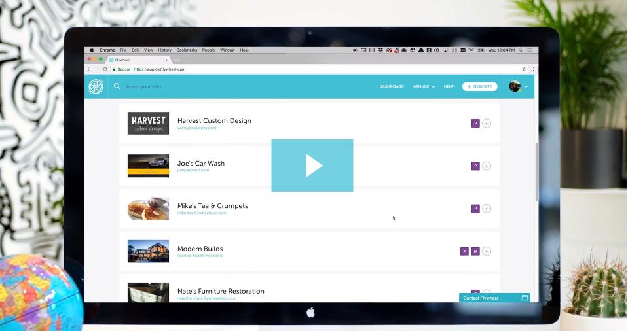628x331 pixels.
Task: Click the Dropbox menu bar icon
Action: tap(380, 50)
